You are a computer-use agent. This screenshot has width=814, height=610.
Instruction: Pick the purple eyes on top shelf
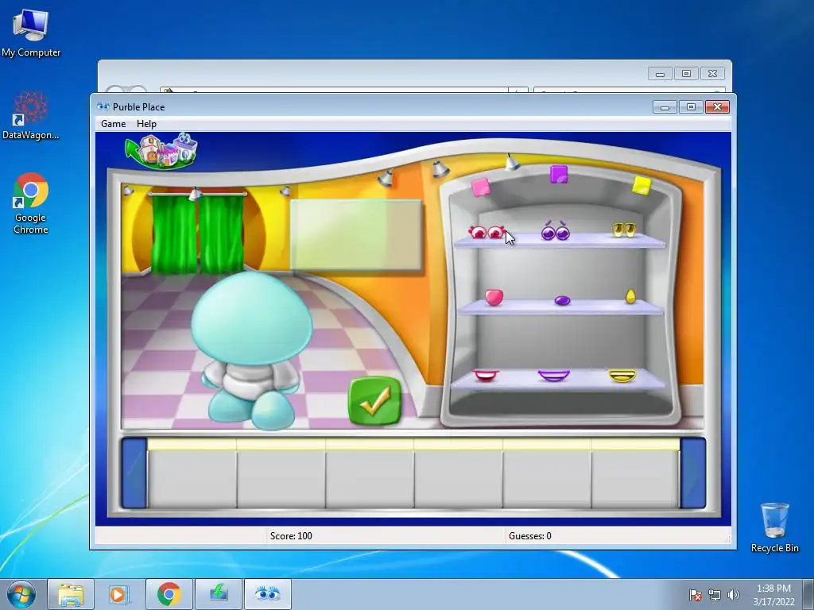pos(556,231)
